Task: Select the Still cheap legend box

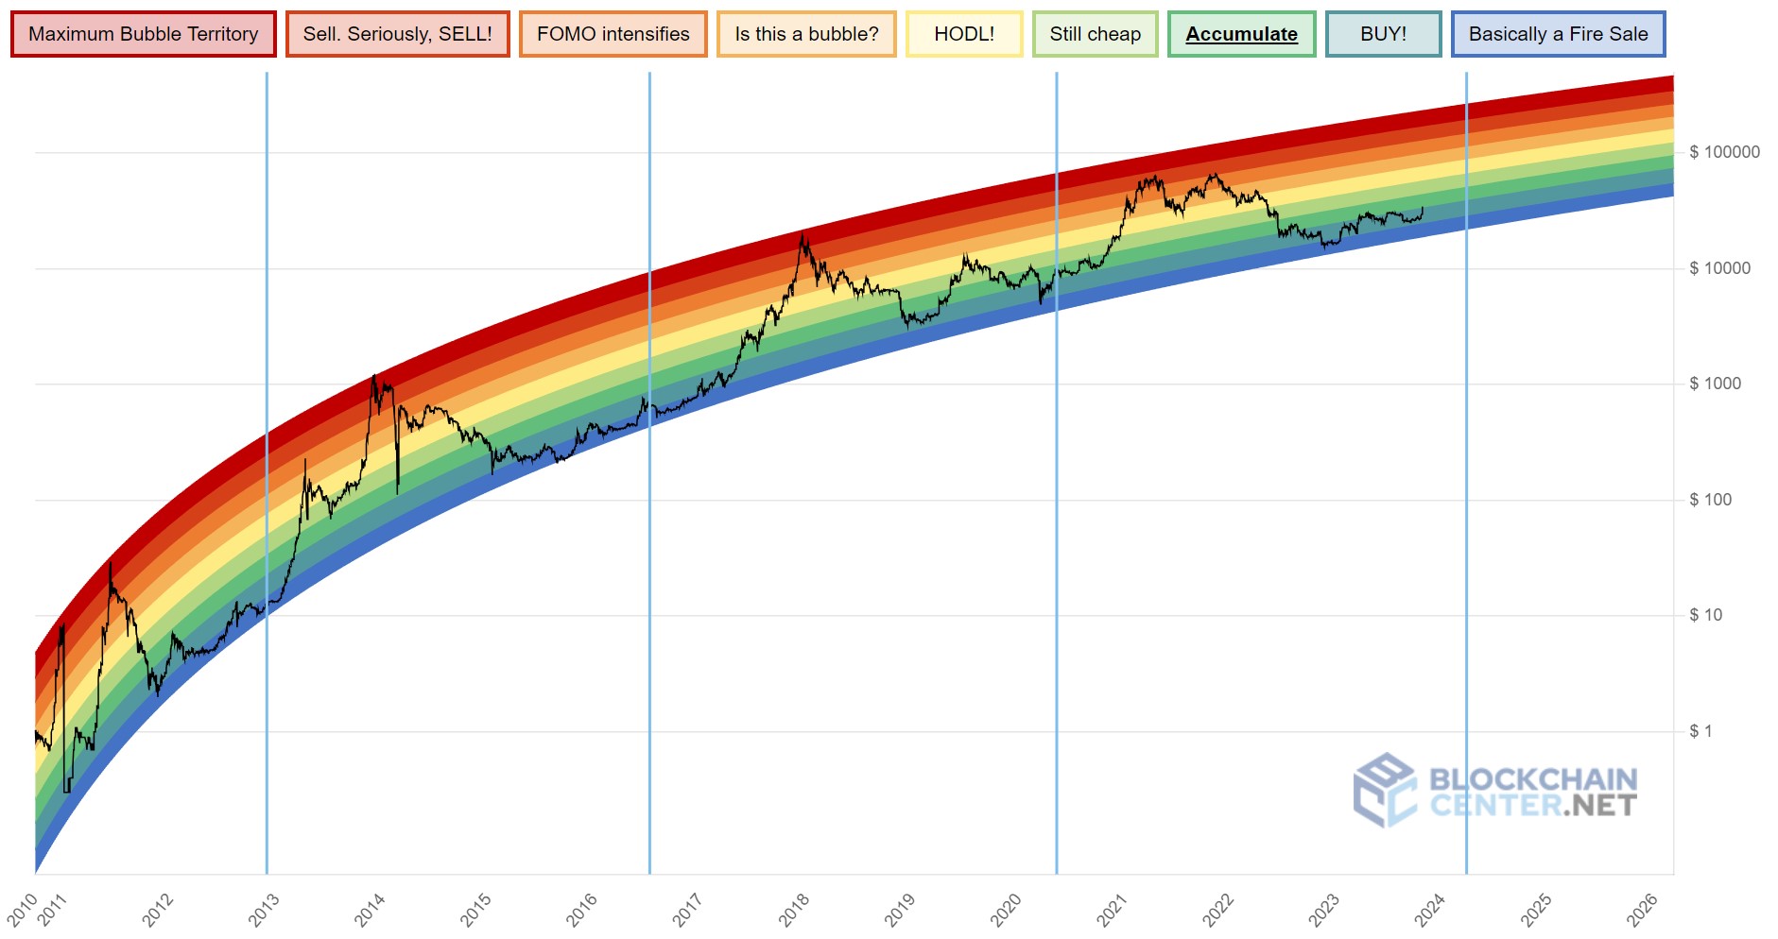Action: click(x=1095, y=34)
